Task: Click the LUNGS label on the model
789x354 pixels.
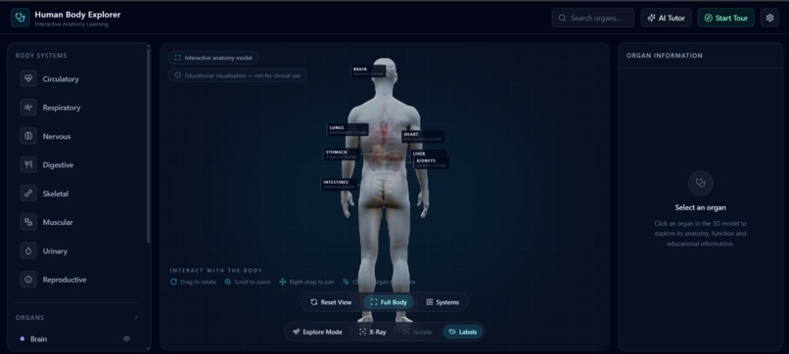Action: click(348, 130)
